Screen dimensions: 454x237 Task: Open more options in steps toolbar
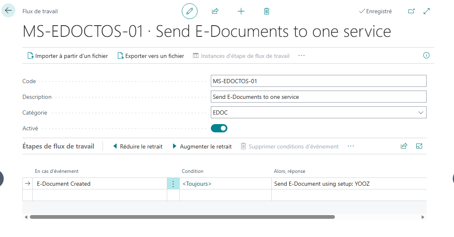pos(351,146)
